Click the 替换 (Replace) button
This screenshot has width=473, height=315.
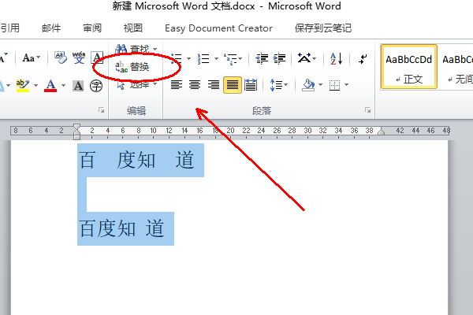tap(132, 67)
